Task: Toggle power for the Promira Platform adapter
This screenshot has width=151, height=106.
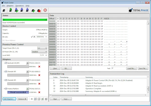Action: (x=27, y=89)
